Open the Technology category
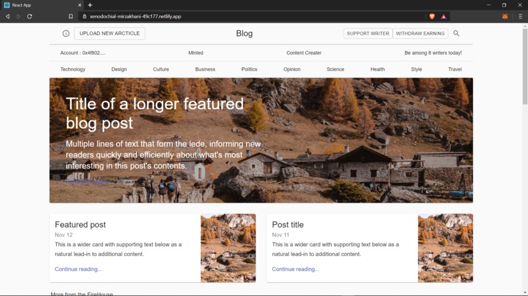This screenshot has width=528, height=296. pyautogui.click(x=73, y=69)
